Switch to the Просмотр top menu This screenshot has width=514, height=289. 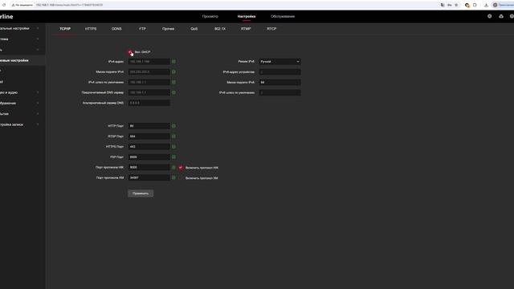pos(210,16)
